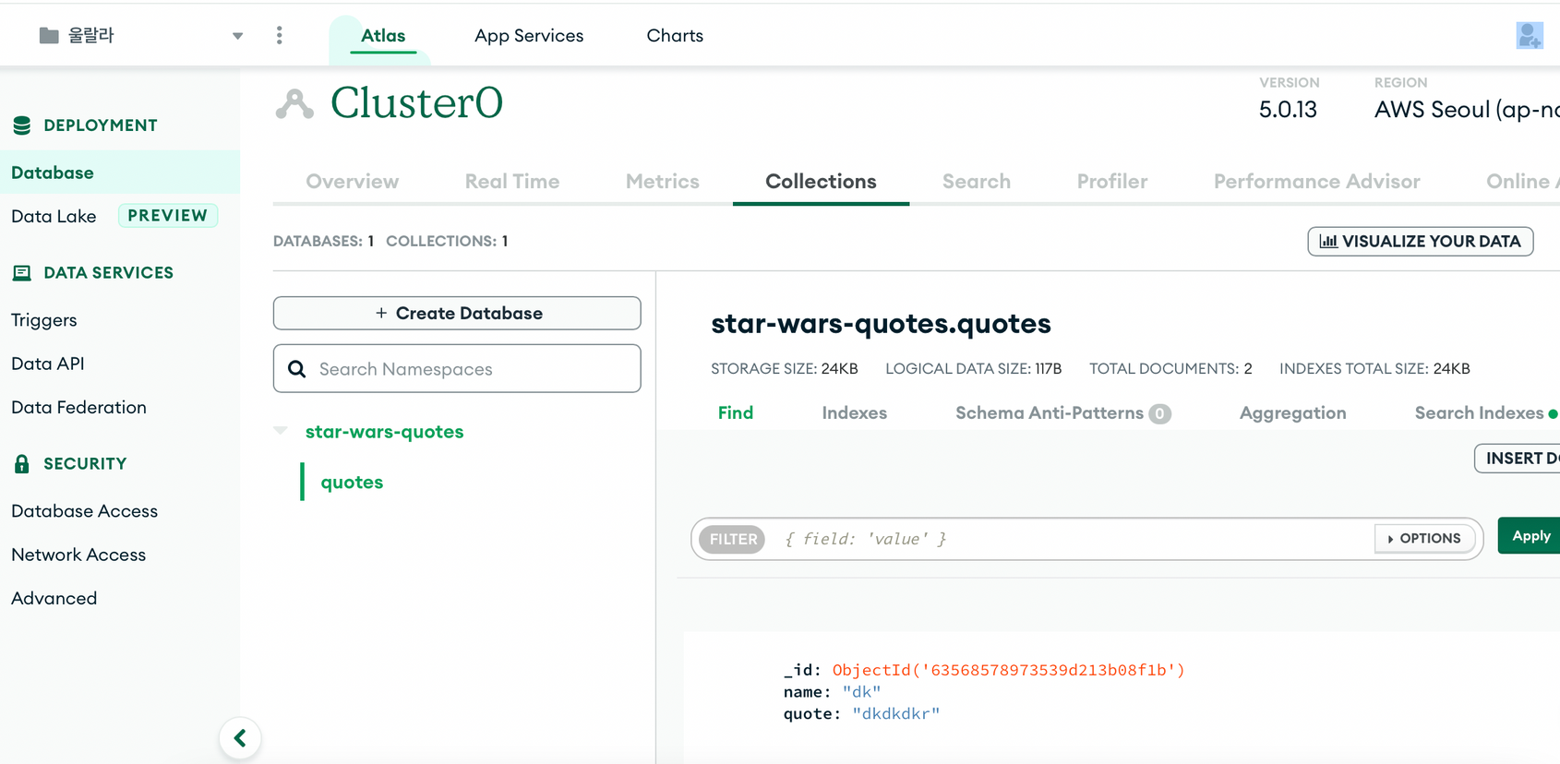Screen dimensions: 1560x764
Task: Click the Visualize Your Data button
Action: 1421,241
